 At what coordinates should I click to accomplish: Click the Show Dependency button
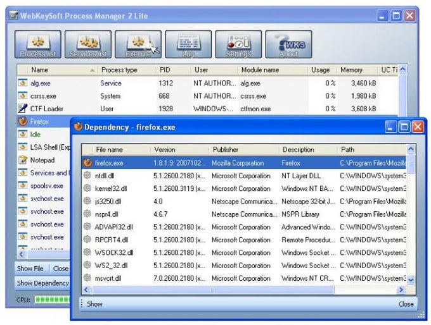click(x=43, y=283)
